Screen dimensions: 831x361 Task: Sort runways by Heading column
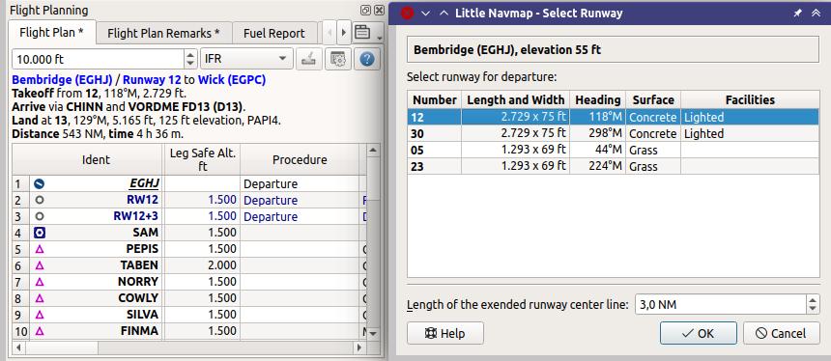click(598, 99)
